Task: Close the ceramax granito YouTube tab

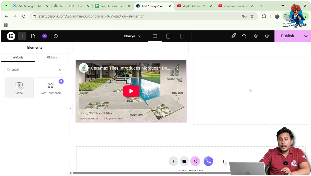Action: point(252,6)
